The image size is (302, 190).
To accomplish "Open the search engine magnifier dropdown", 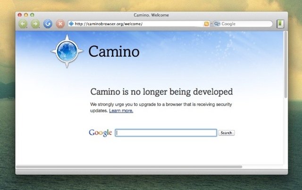I will [217, 24].
